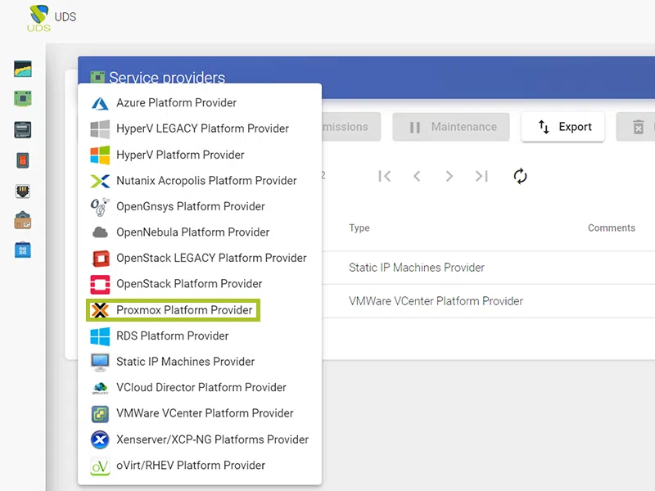Click the Maintenance button

[x=451, y=127]
